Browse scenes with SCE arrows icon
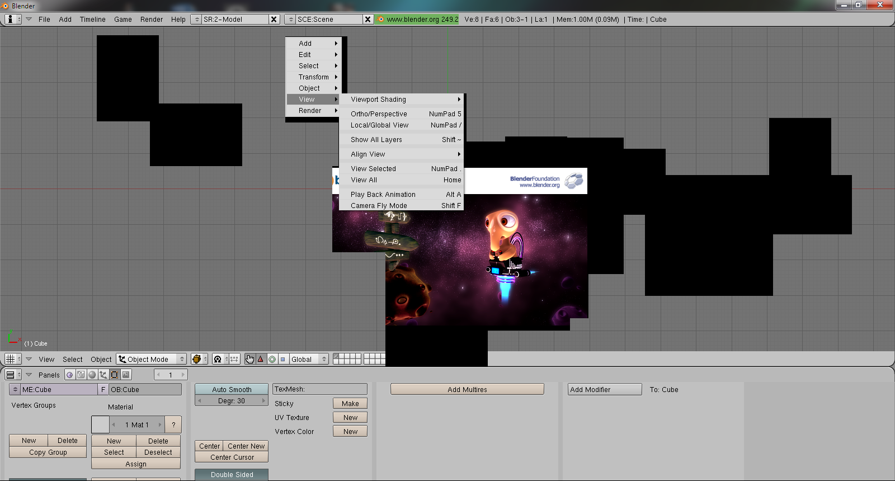This screenshot has width=895, height=481. pos(290,19)
